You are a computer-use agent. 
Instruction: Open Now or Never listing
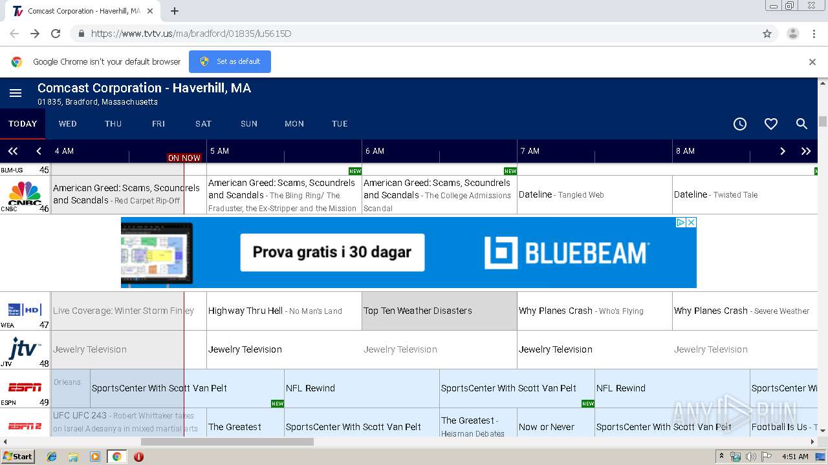(x=556, y=422)
